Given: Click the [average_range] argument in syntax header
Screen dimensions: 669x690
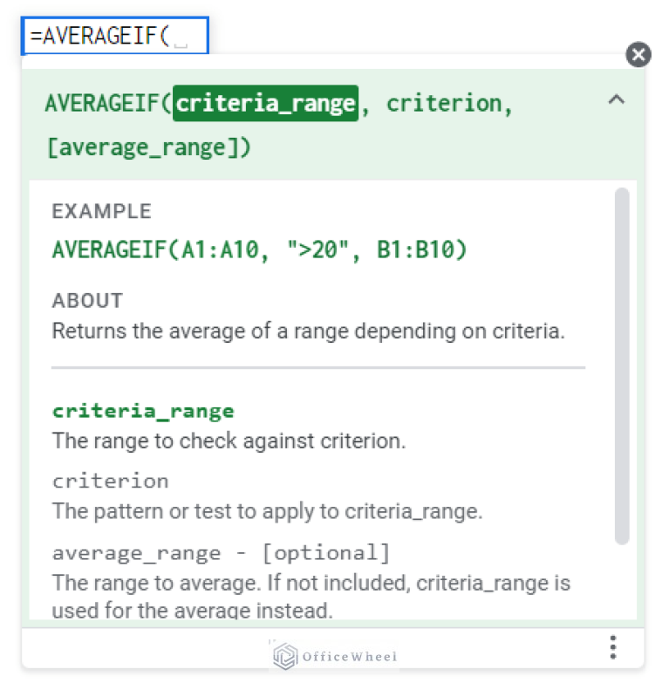Looking at the screenshot, I should pyautogui.click(x=149, y=148).
